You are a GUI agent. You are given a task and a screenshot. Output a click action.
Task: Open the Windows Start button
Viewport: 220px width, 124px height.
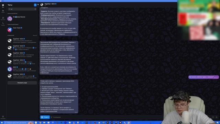tap(2, 123)
